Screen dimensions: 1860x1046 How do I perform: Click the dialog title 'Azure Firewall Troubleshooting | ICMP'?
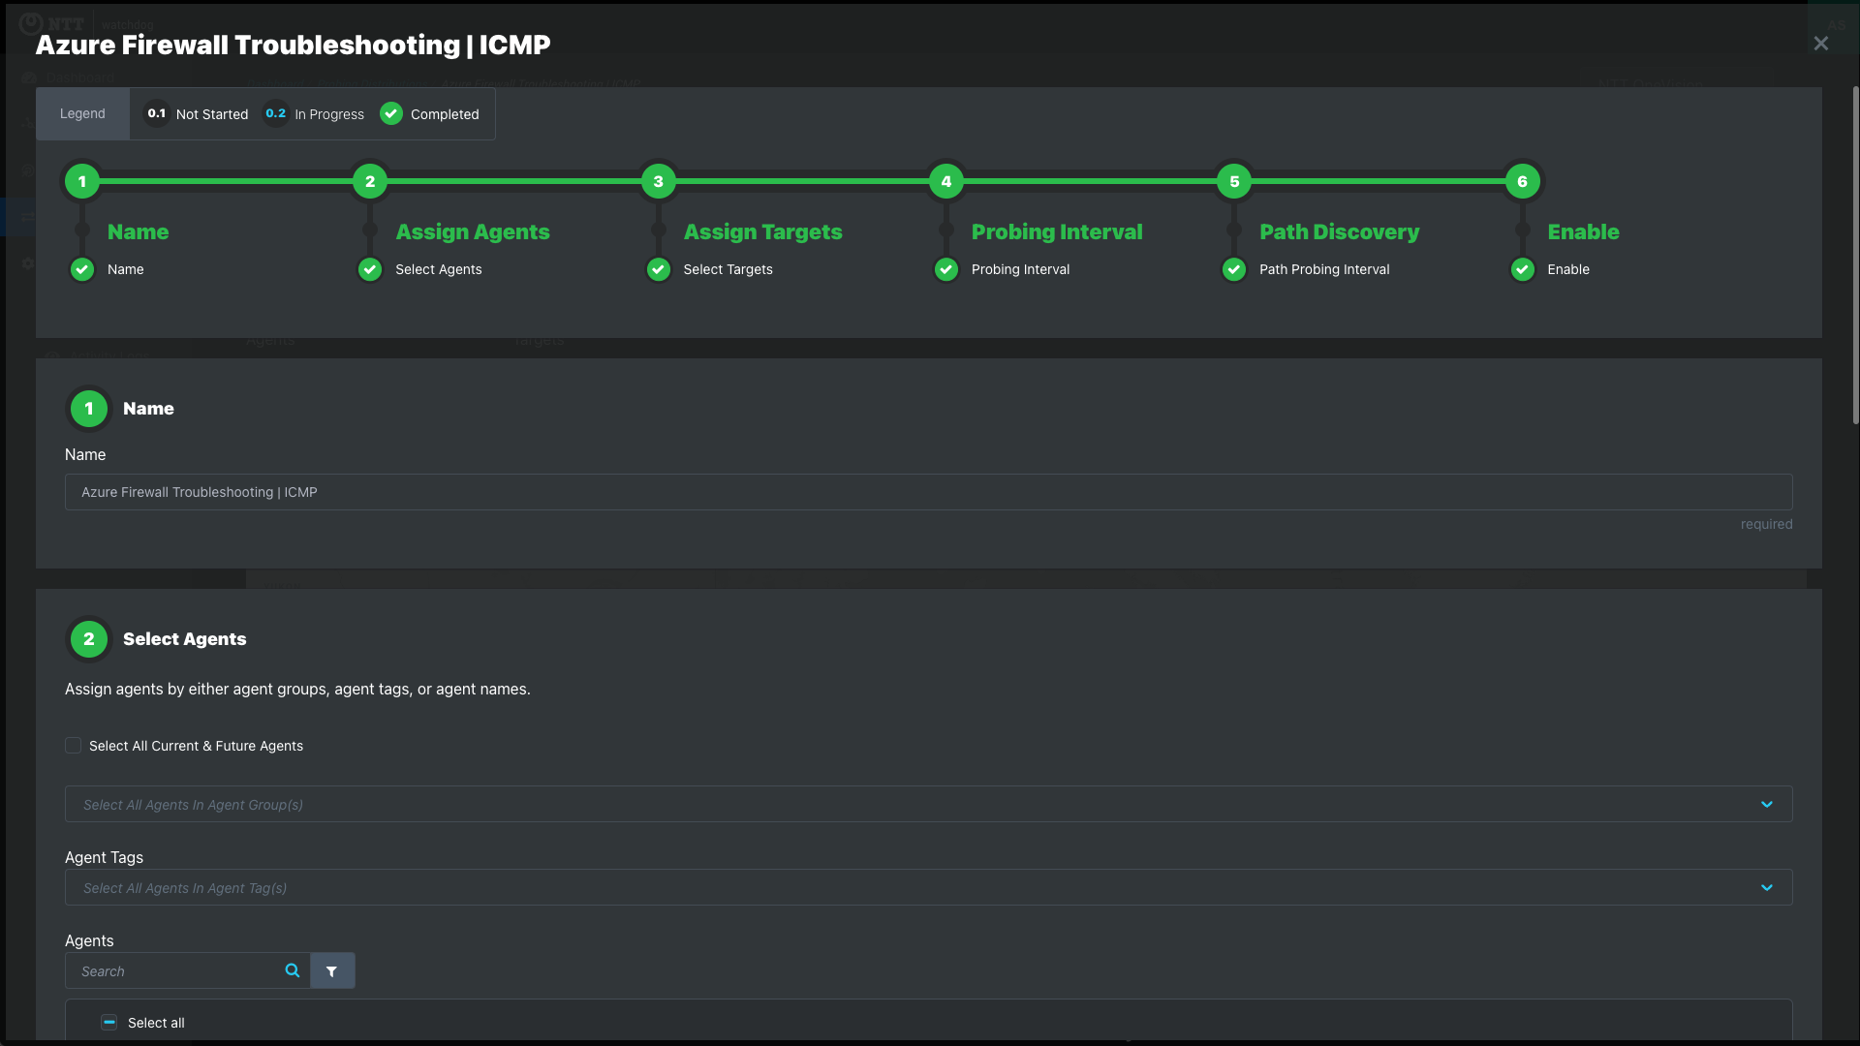point(293,45)
